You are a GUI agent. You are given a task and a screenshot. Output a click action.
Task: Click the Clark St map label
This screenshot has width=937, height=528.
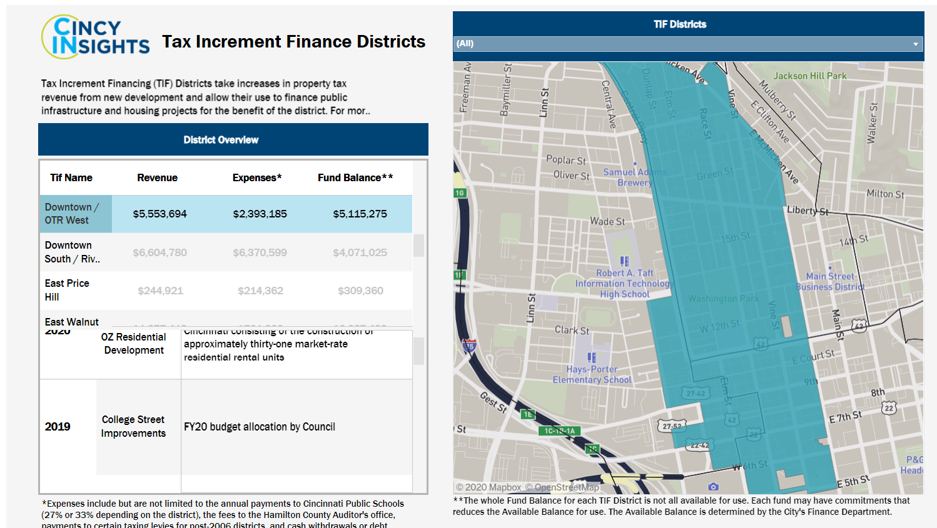[x=572, y=330]
